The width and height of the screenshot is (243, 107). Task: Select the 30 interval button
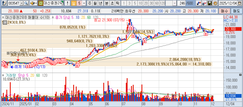pyautogui.click(x=151, y=3)
